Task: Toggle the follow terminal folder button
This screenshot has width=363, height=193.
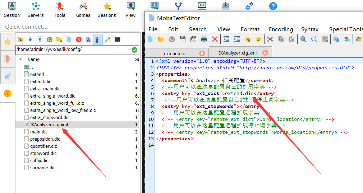Action: 98,39
